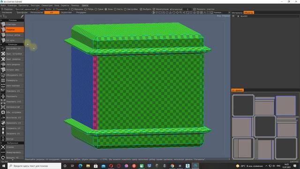Viewport: 300px width, 169px height.
Task: Switch to the Материалы panel tab
Action: (x=237, y=13)
